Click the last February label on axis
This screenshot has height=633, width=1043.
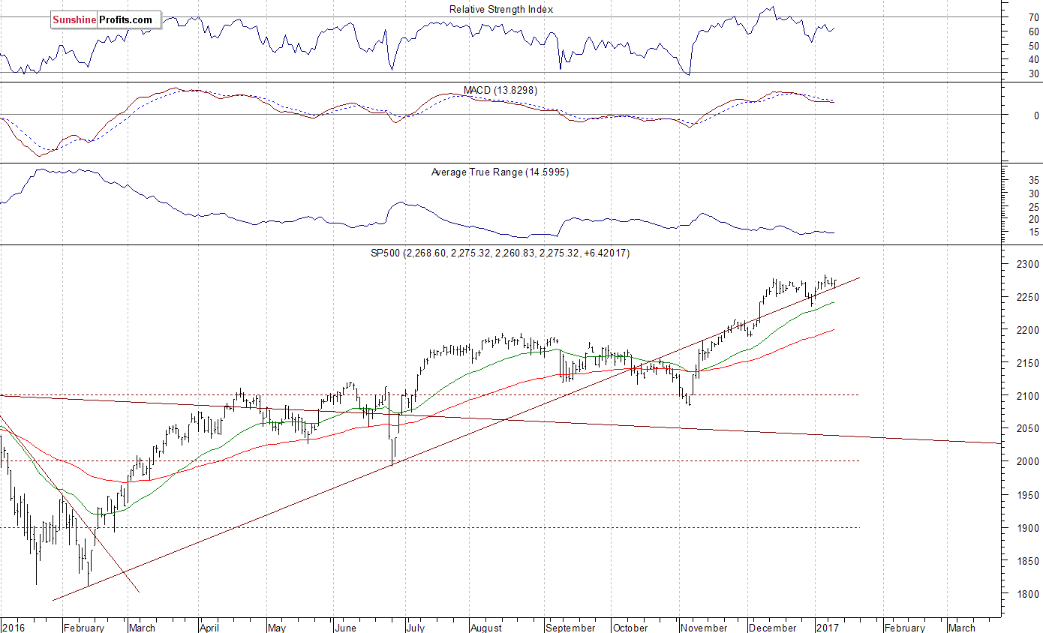(x=904, y=628)
